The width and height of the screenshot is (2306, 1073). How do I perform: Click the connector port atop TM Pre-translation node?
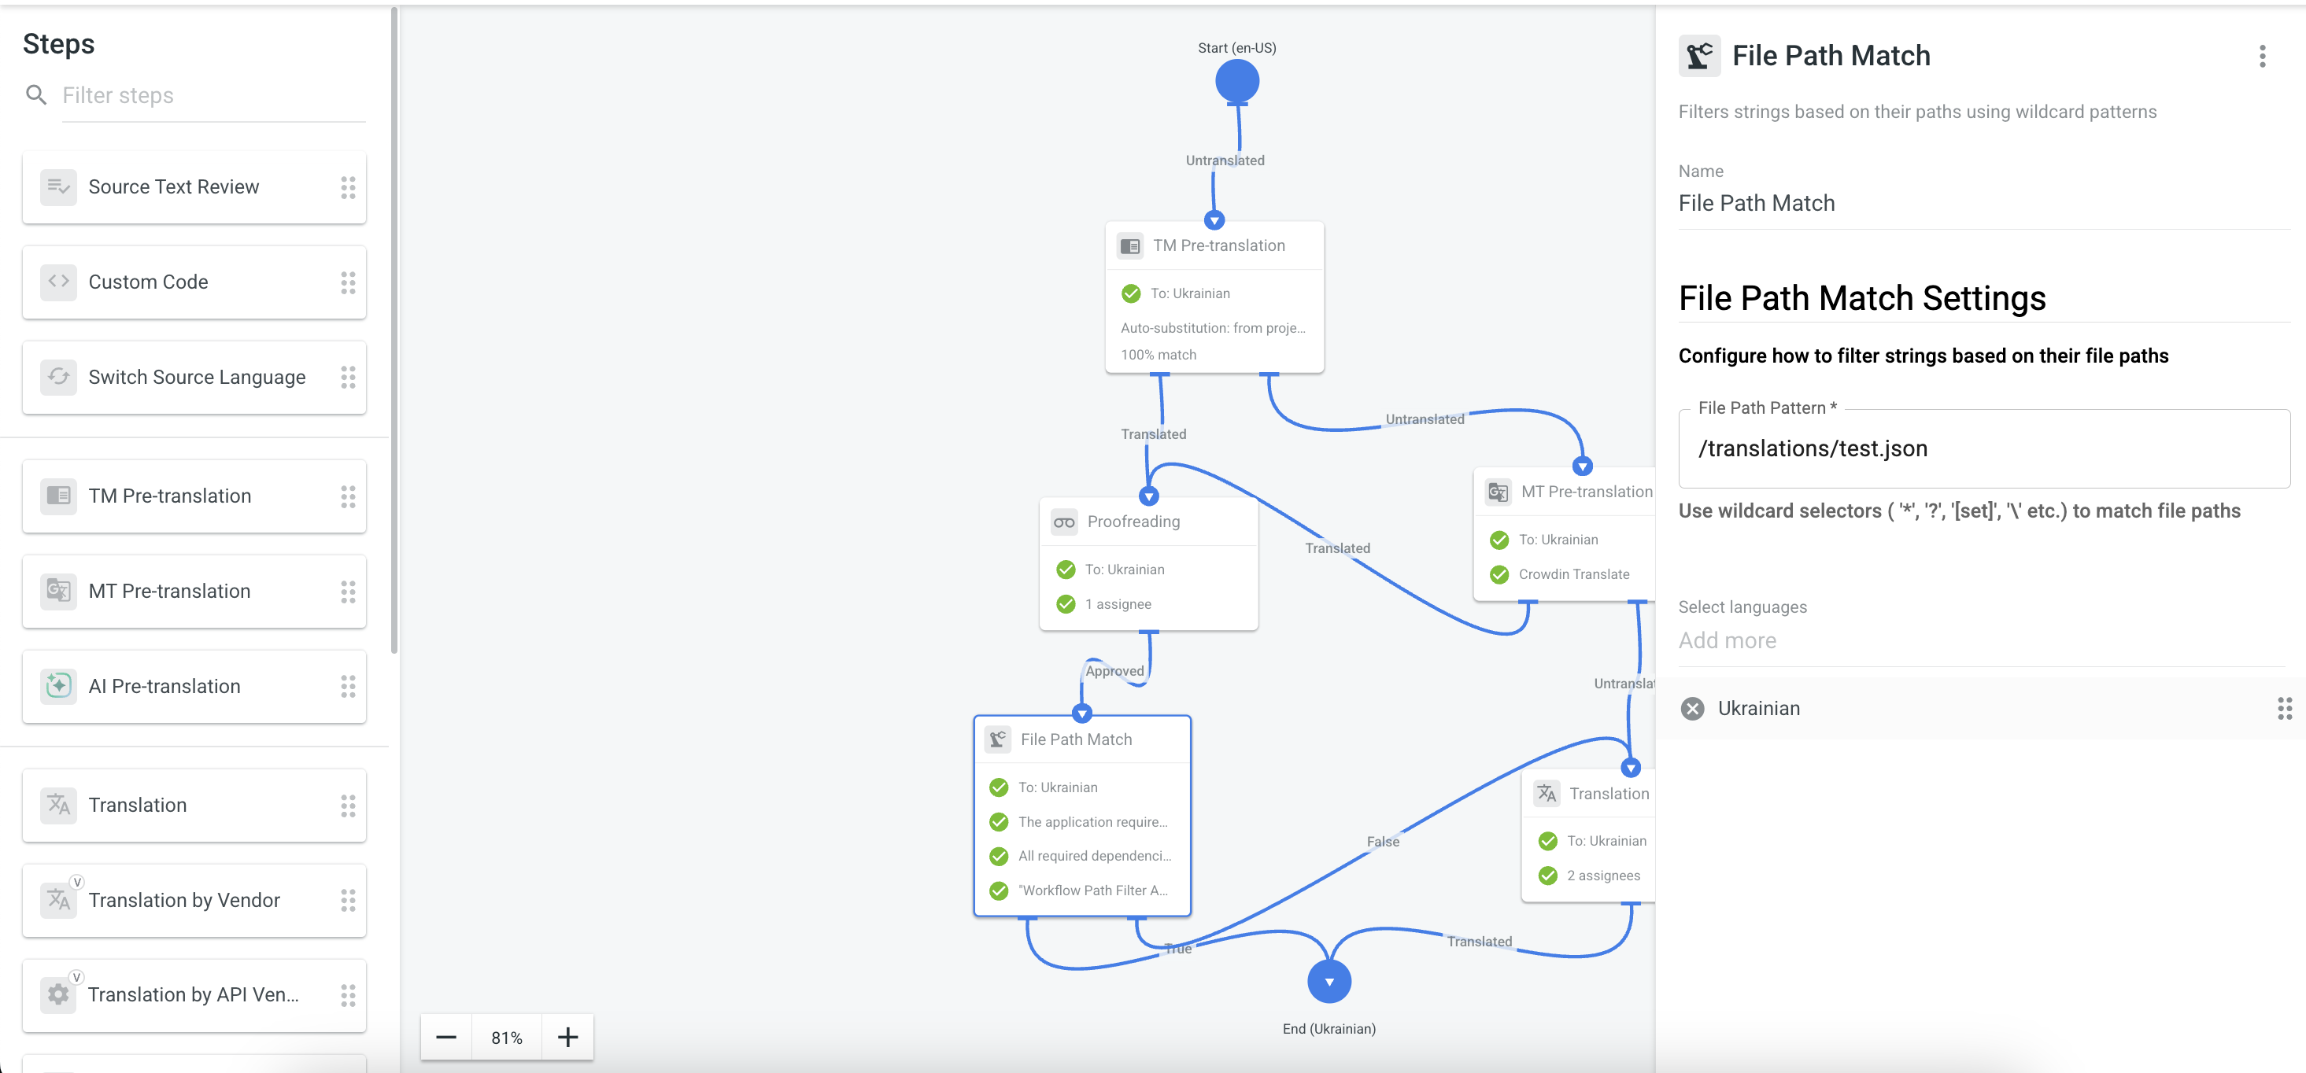(x=1214, y=220)
